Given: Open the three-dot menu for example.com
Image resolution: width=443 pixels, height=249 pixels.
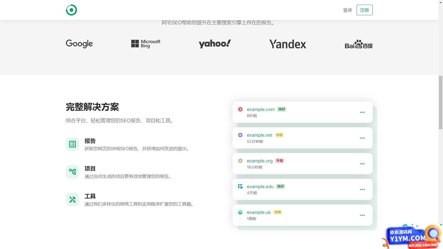Looking at the screenshot, I should click(362, 112).
